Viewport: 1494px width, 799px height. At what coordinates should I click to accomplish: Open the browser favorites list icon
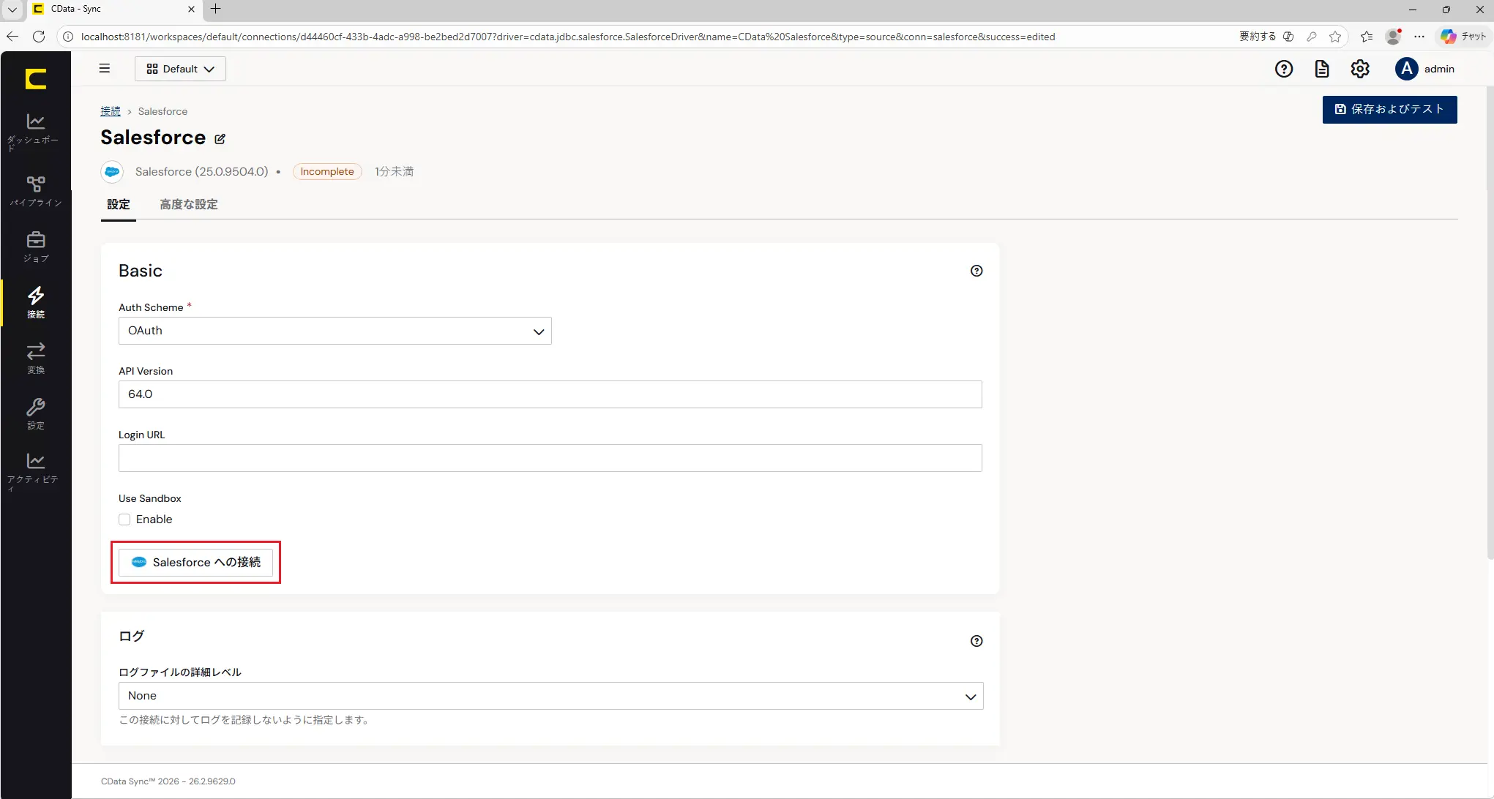coord(1367,37)
